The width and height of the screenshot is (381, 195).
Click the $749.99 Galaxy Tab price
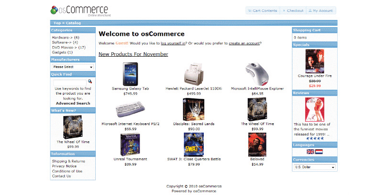tap(130, 94)
